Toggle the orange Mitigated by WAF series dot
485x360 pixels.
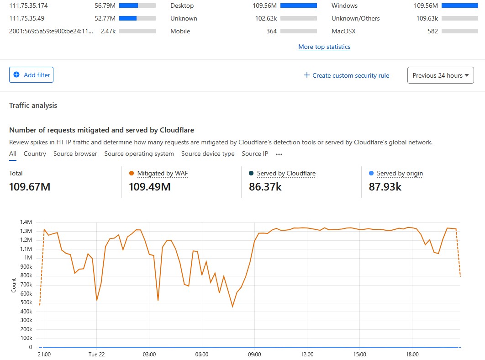132,174
